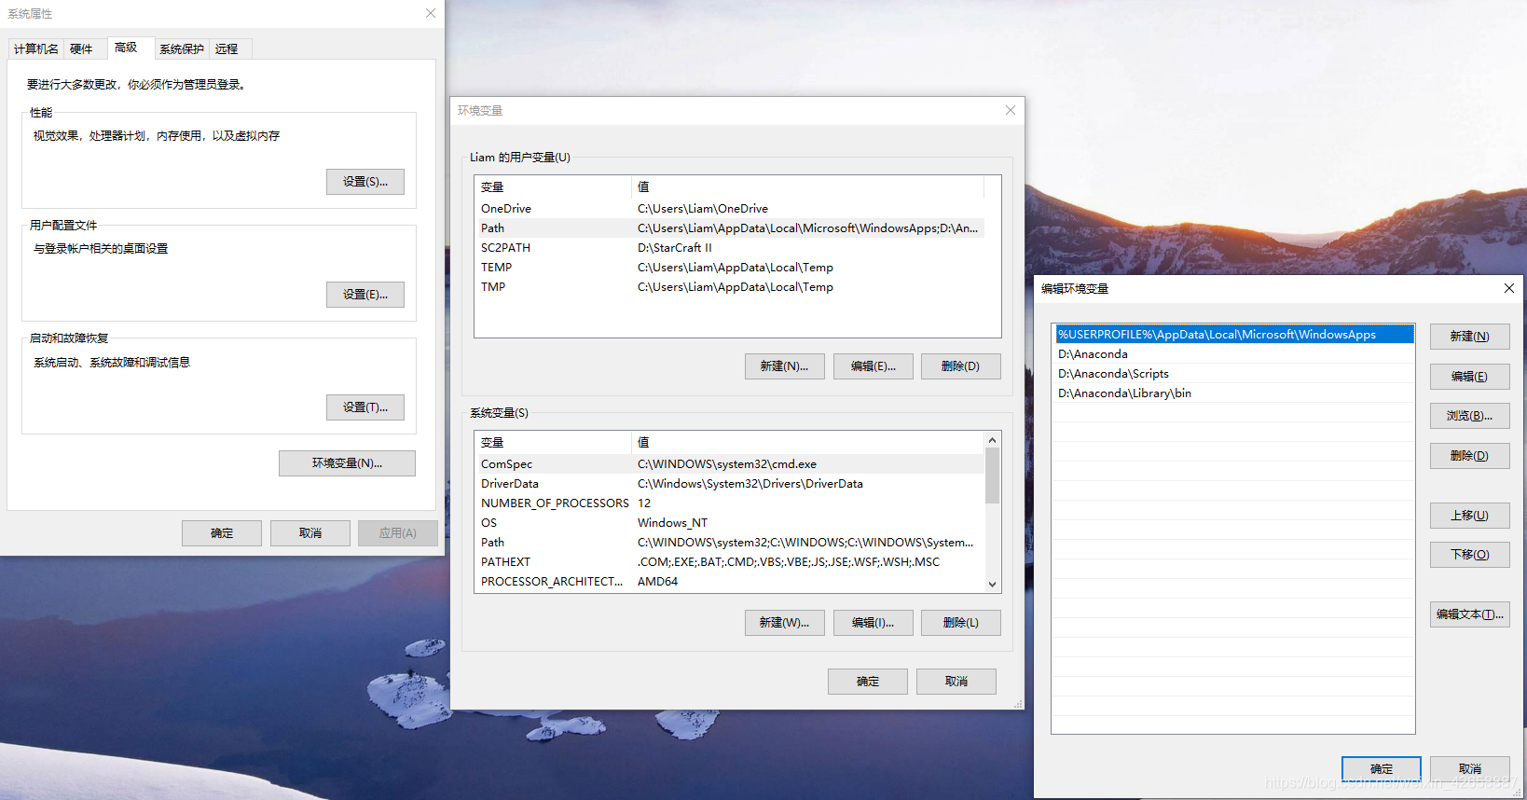Click 下移(O) move down button
The width and height of the screenshot is (1527, 800).
point(1470,555)
